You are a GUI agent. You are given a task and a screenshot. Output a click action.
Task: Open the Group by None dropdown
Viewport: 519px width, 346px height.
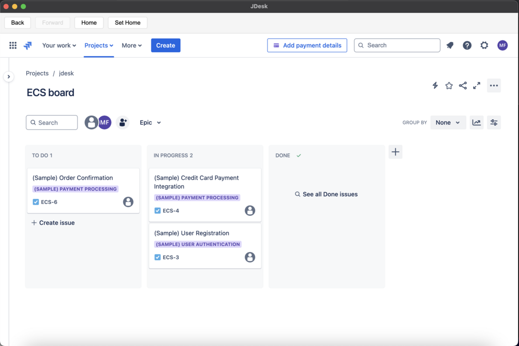(x=448, y=122)
